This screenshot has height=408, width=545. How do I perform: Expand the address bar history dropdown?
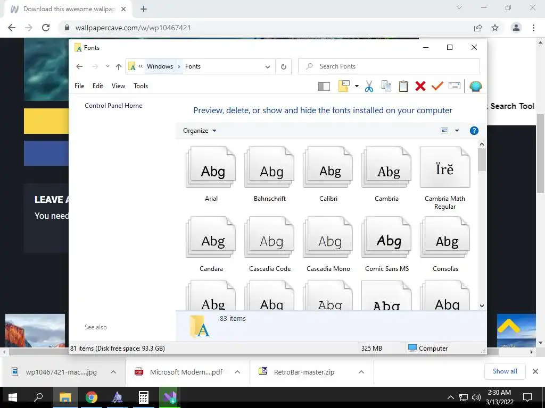268,66
